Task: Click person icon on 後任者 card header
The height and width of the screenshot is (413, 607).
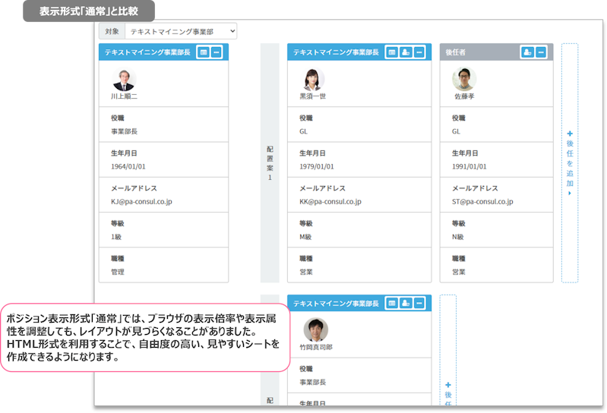Action: pos(527,52)
